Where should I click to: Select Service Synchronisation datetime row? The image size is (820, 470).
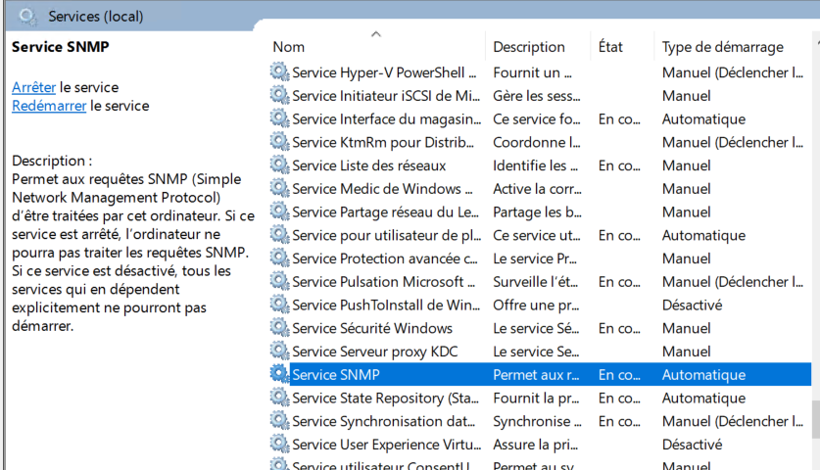(384, 422)
